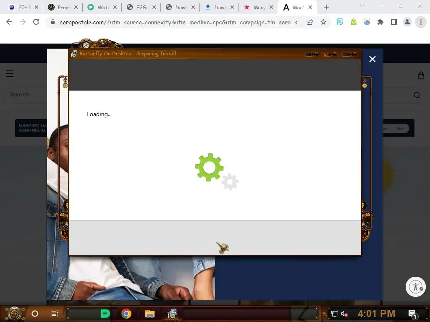Open the Aeropostale shopping bag

(421, 75)
